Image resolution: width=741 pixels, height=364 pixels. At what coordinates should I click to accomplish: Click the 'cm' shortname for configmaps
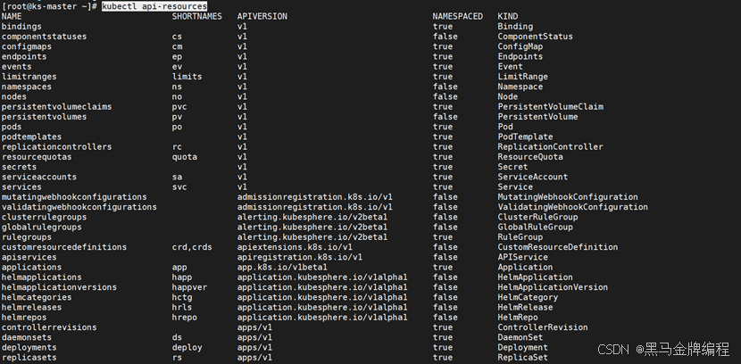[177, 46]
